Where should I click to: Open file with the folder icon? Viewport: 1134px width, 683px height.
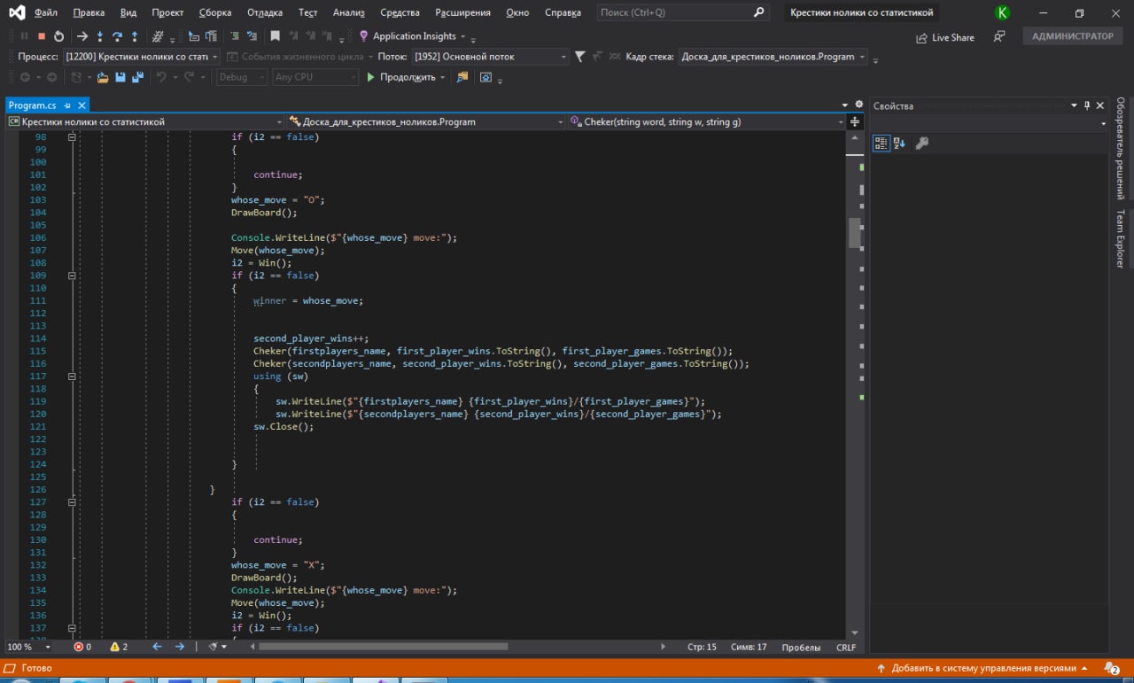coord(103,77)
